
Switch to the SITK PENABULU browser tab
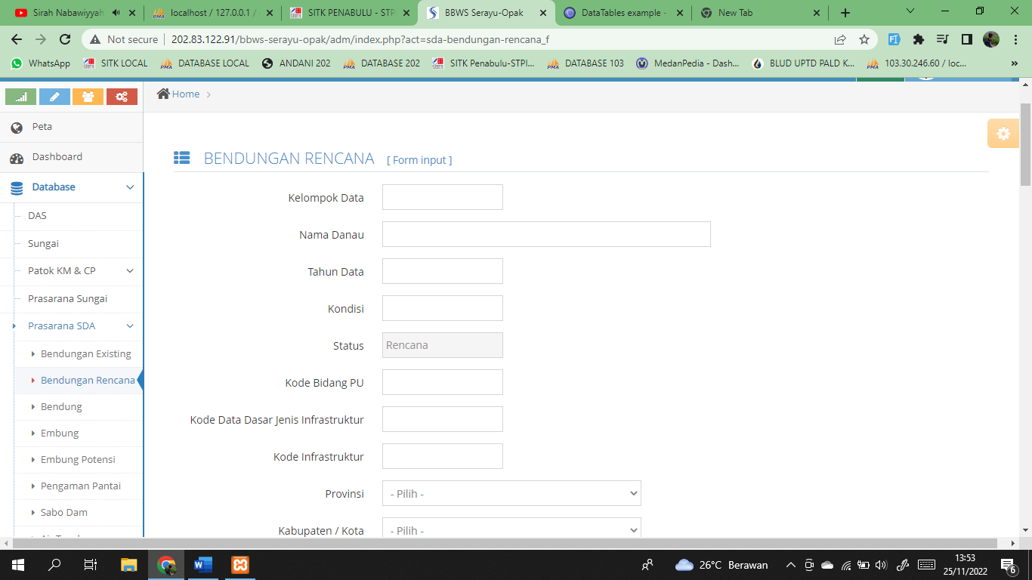click(x=351, y=13)
